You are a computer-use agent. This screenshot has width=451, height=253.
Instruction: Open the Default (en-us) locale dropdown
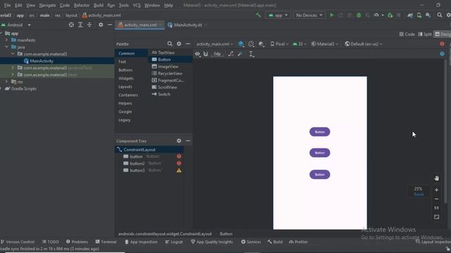point(364,44)
